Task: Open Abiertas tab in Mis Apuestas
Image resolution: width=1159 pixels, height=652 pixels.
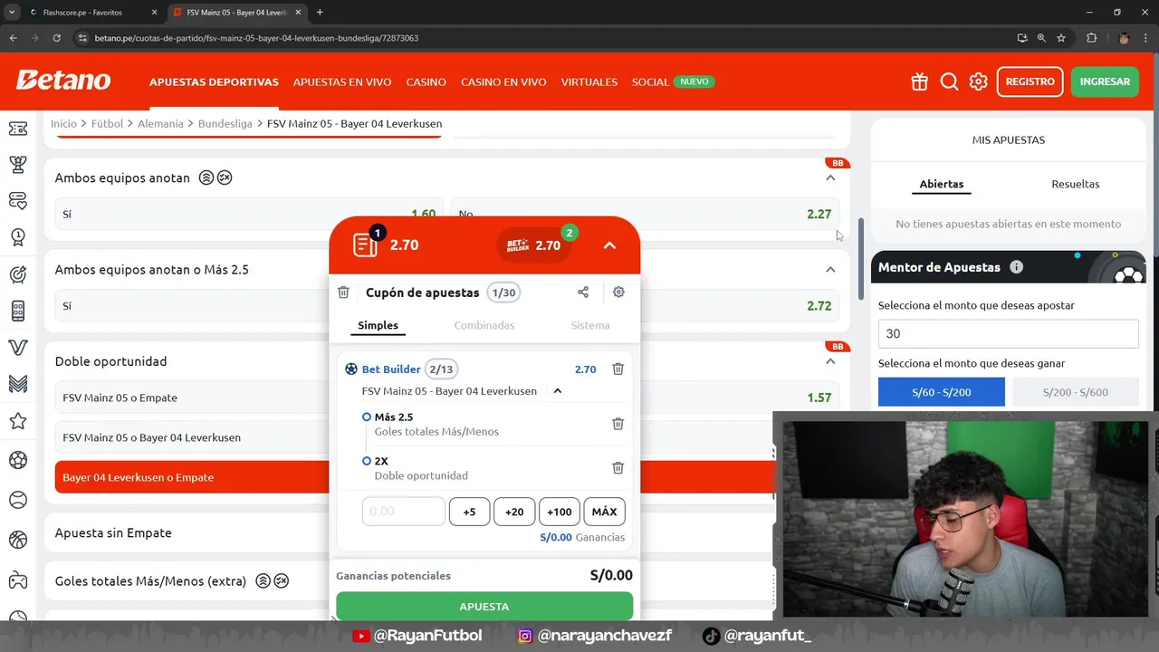Action: pyautogui.click(x=942, y=184)
